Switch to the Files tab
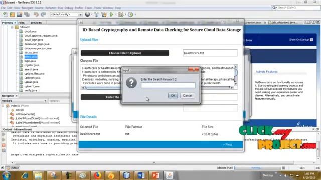 [x=21, y=23]
